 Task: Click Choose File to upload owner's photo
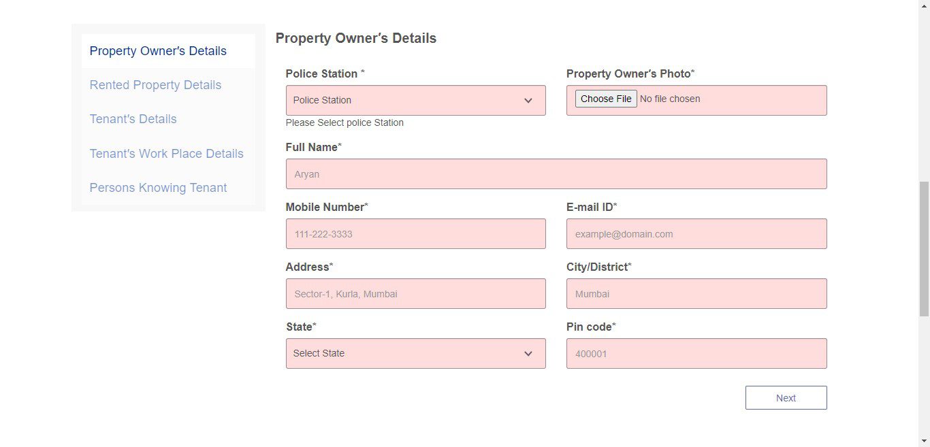pyautogui.click(x=605, y=98)
